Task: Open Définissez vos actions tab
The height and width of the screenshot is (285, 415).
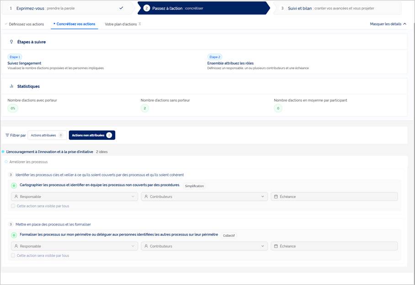Action: pos(24,24)
